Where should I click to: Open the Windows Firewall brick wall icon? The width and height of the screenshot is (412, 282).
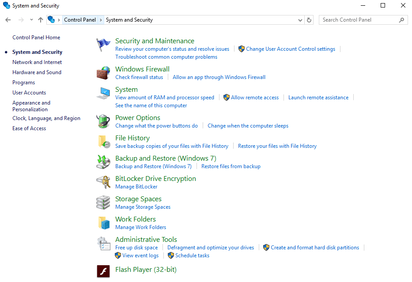[x=103, y=73]
